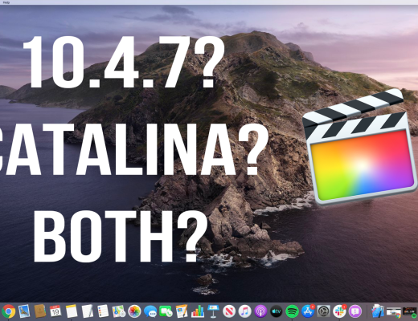This screenshot has height=321, width=418.
Task: Open the Calendar app in the dock
Action: pyautogui.click(x=55, y=311)
